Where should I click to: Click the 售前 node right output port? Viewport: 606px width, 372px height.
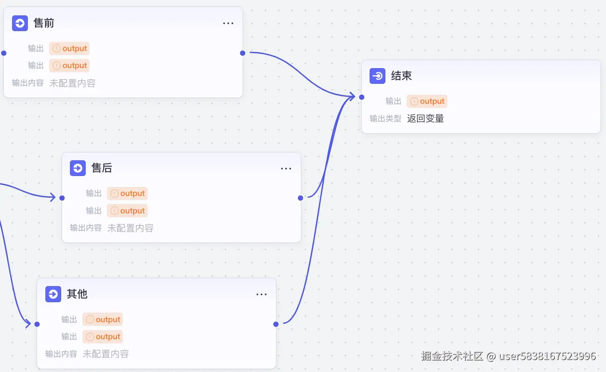click(243, 53)
